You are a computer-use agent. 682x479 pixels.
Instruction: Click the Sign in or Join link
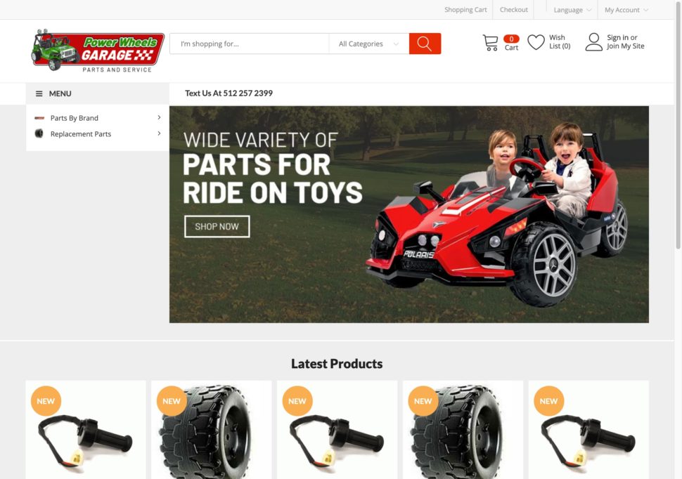[626, 41]
